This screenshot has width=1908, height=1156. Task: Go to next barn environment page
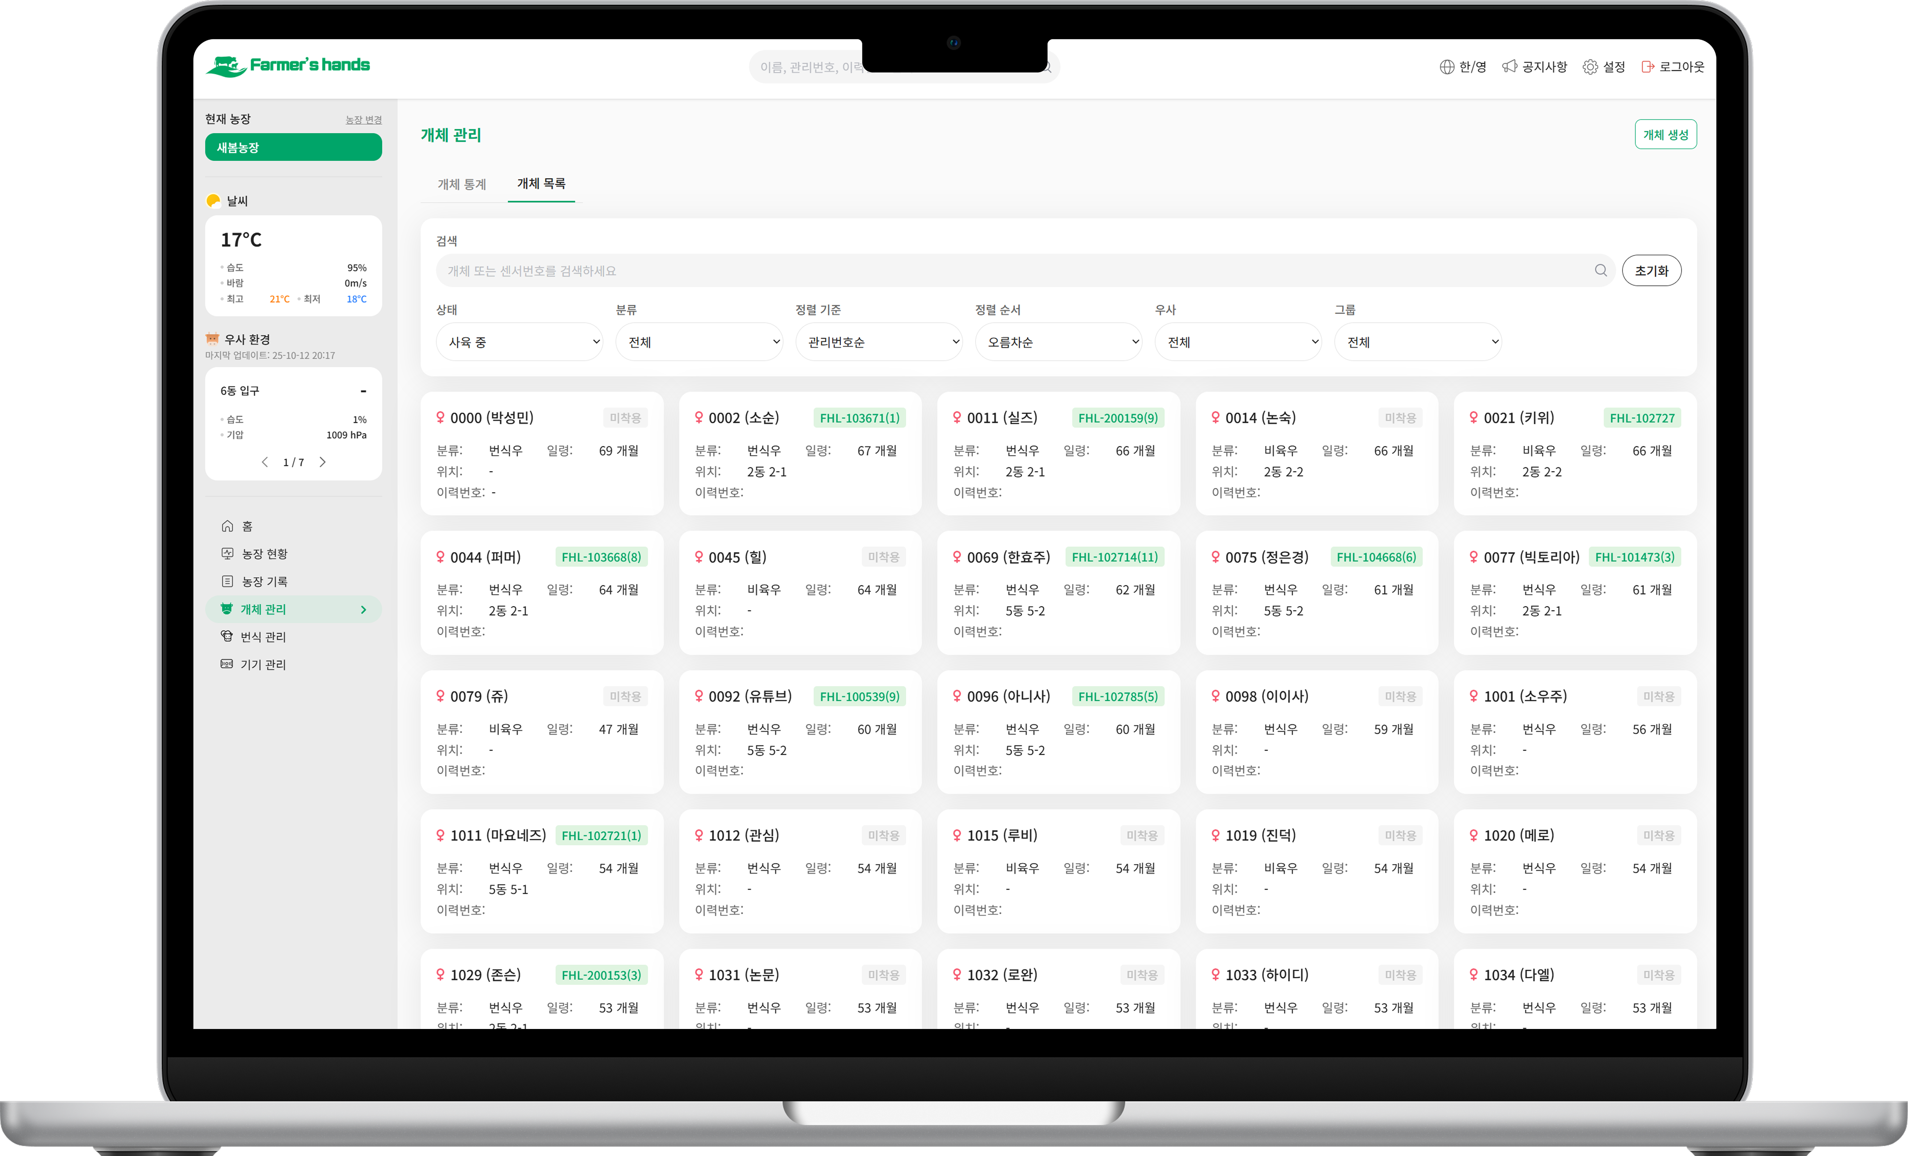click(x=323, y=462)
